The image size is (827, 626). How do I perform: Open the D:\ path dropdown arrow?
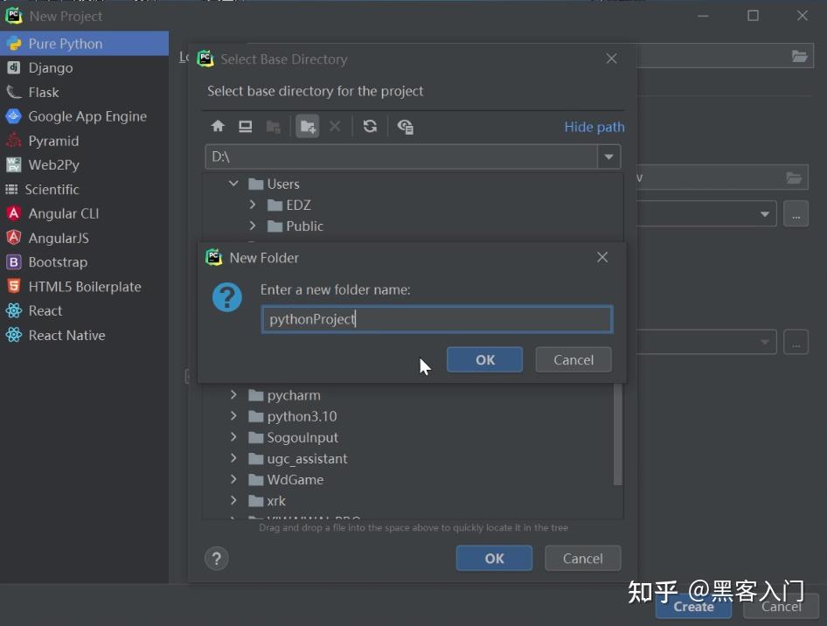(608, 156)
